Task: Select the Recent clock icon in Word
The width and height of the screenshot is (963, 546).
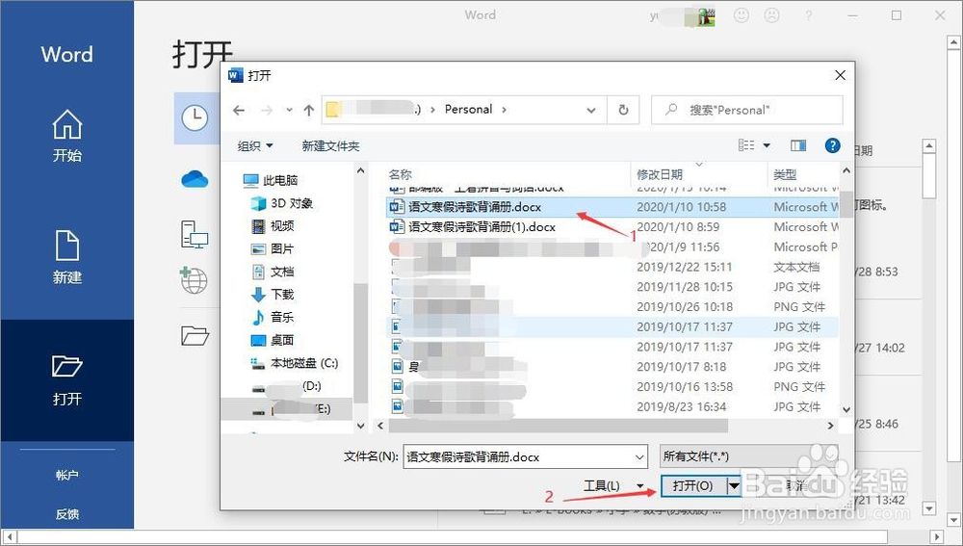Action: [x=195, y=117]
